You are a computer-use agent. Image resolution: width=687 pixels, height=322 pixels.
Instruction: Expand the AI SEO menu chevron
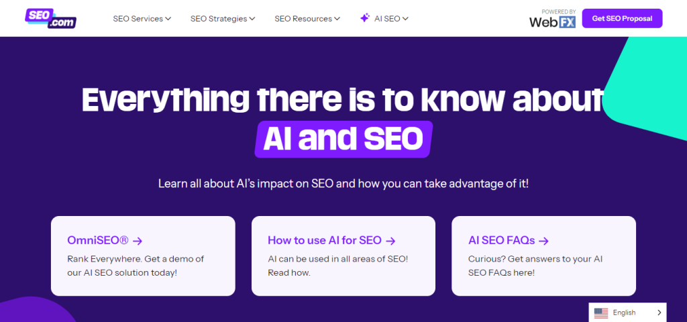point(405,19)
